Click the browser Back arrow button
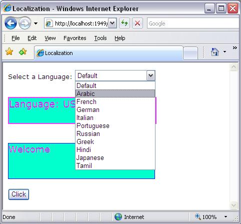 [10, 23]
